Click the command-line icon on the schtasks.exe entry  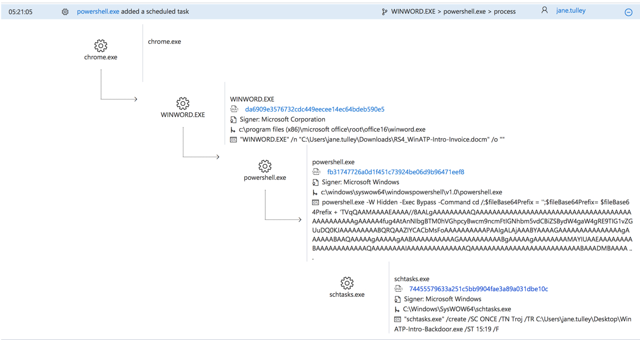pos(398,319)
